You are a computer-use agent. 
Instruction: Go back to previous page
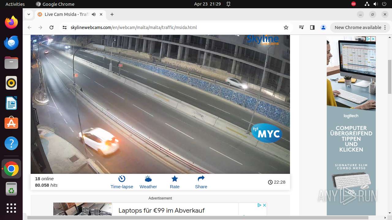(x=29, y=28)
